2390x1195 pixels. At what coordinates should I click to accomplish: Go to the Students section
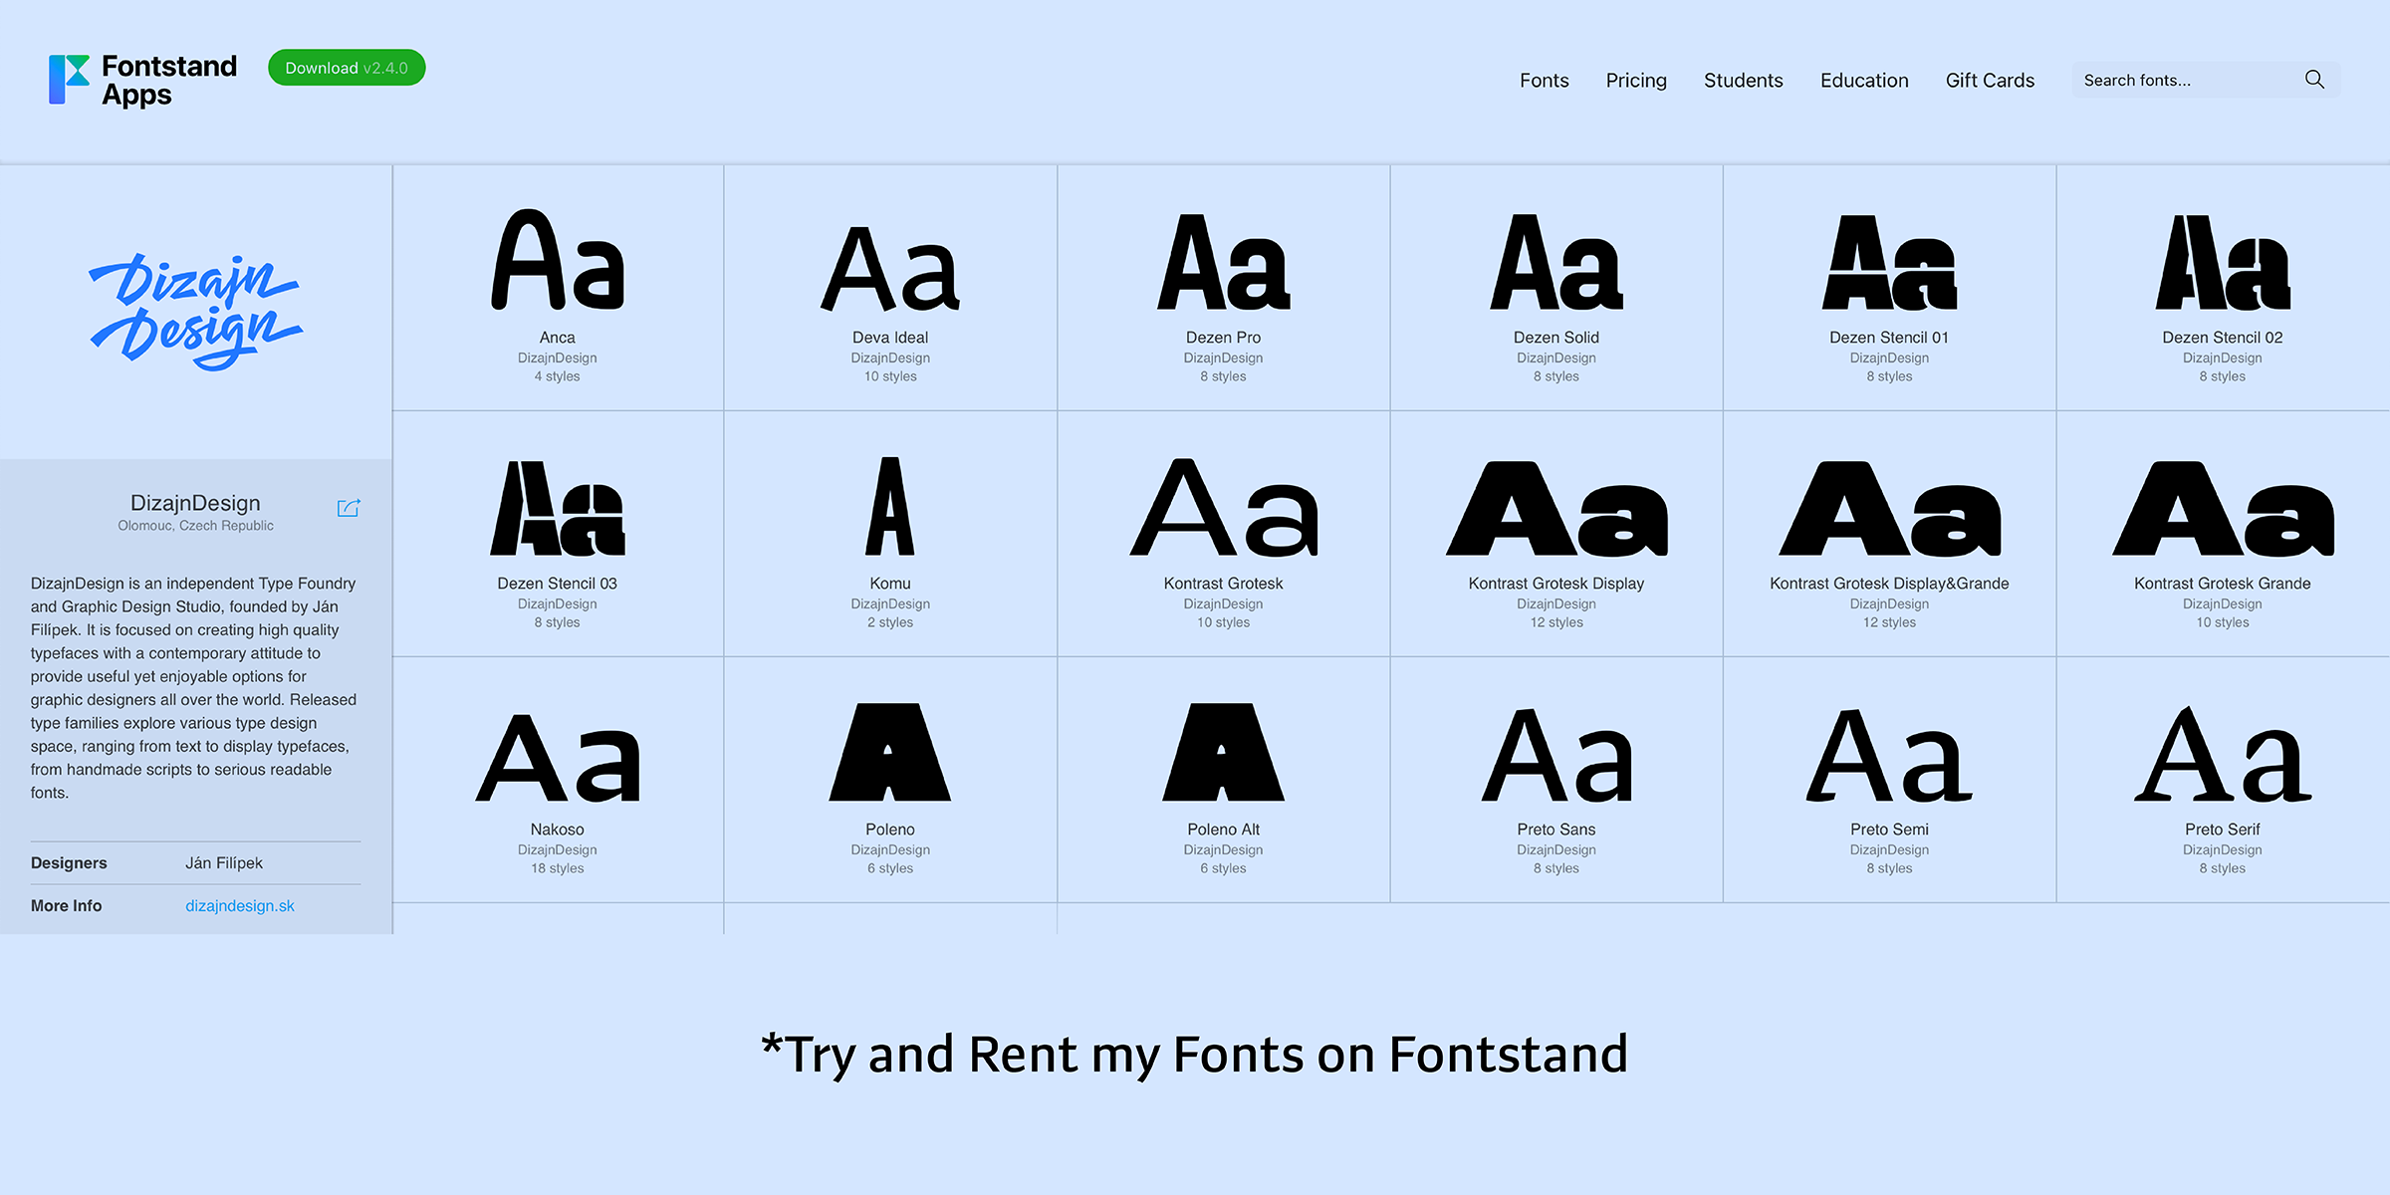coord(1743,81)
